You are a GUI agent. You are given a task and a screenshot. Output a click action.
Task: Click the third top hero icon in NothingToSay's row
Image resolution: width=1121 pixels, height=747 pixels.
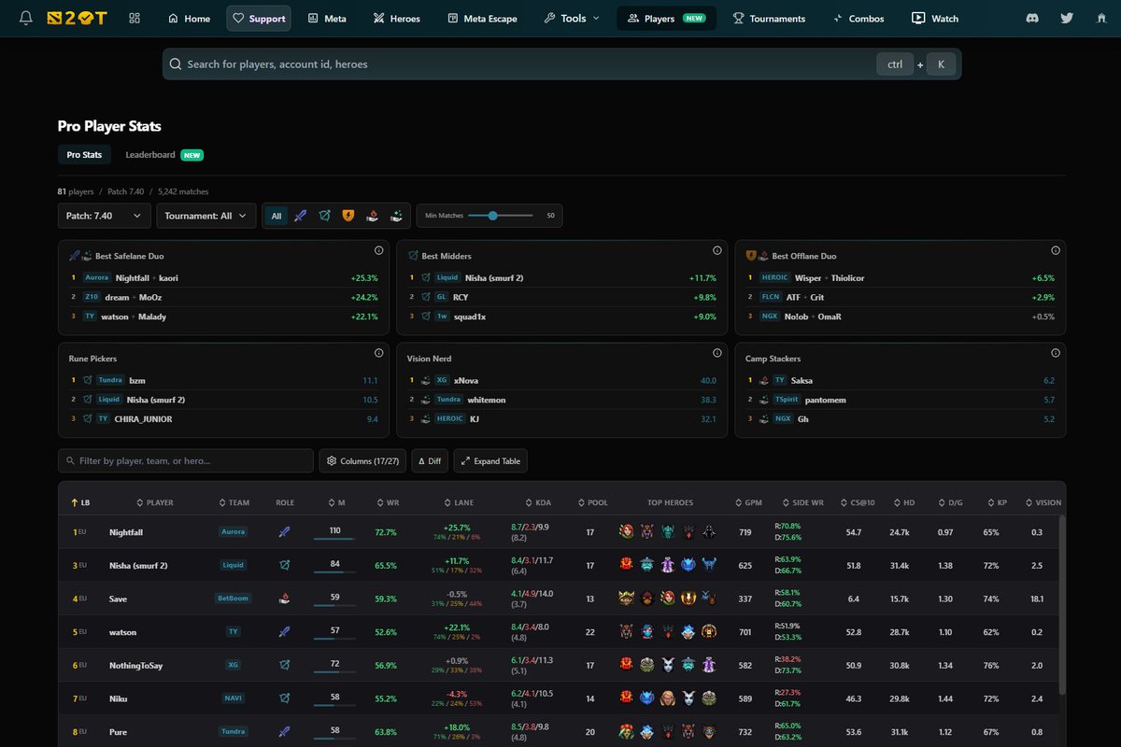pos(668,665)
